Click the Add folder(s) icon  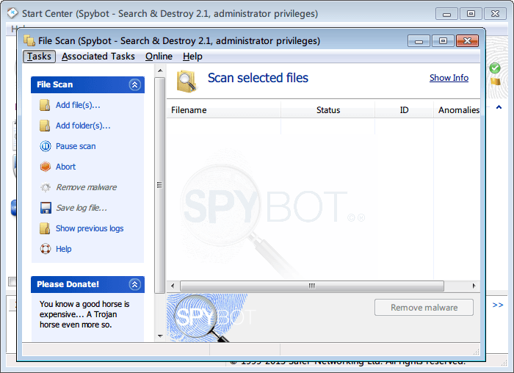point(45,126)
